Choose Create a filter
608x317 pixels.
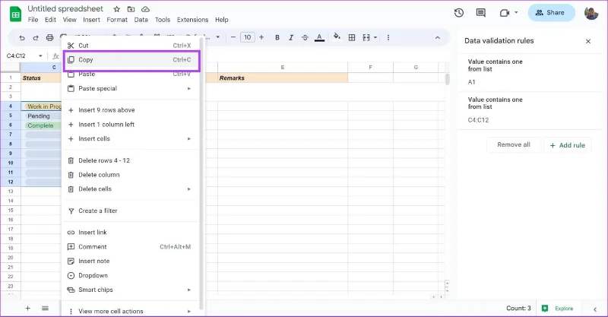(130, 211)
